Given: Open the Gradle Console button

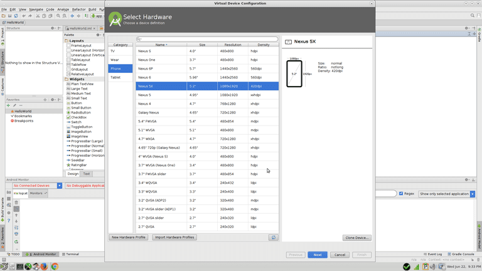Looking at the screenshot, I should tap(461, 255).
